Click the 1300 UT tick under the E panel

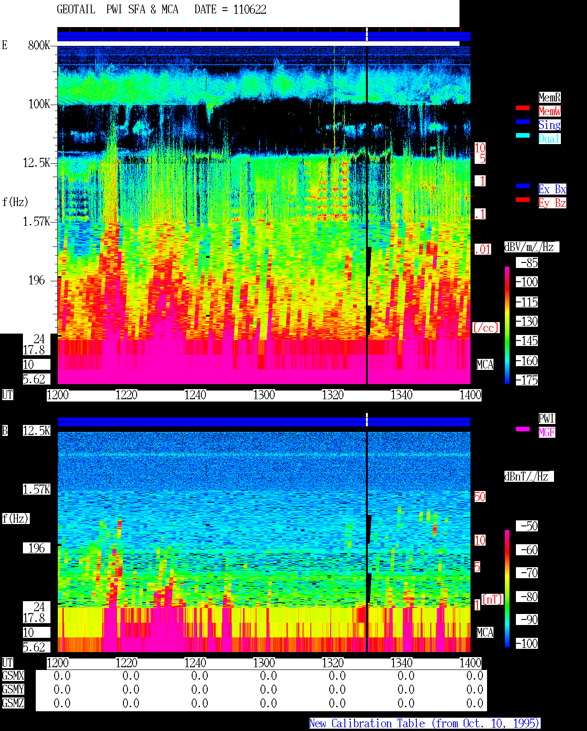[x=264, y=395]
